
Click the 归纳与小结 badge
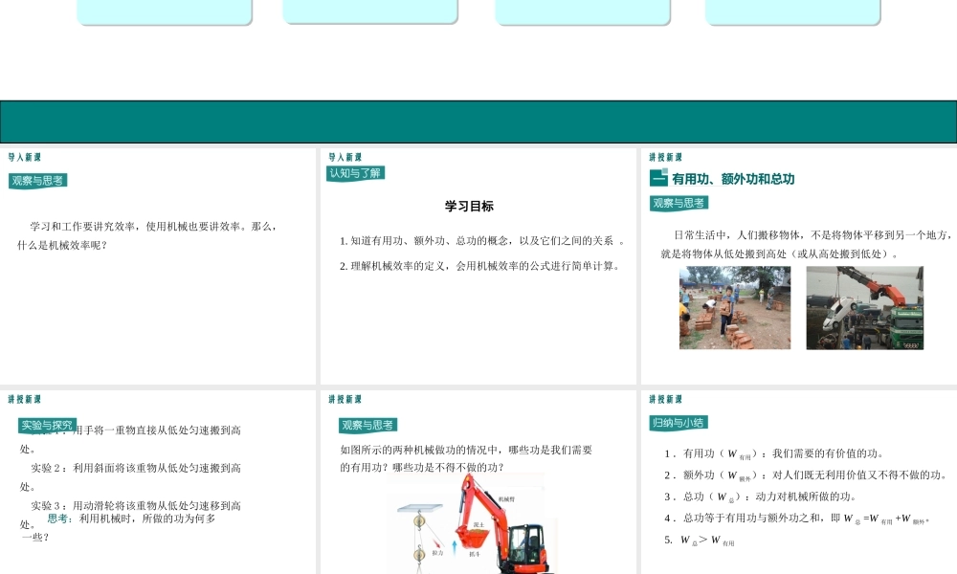(x=679, y=423)
